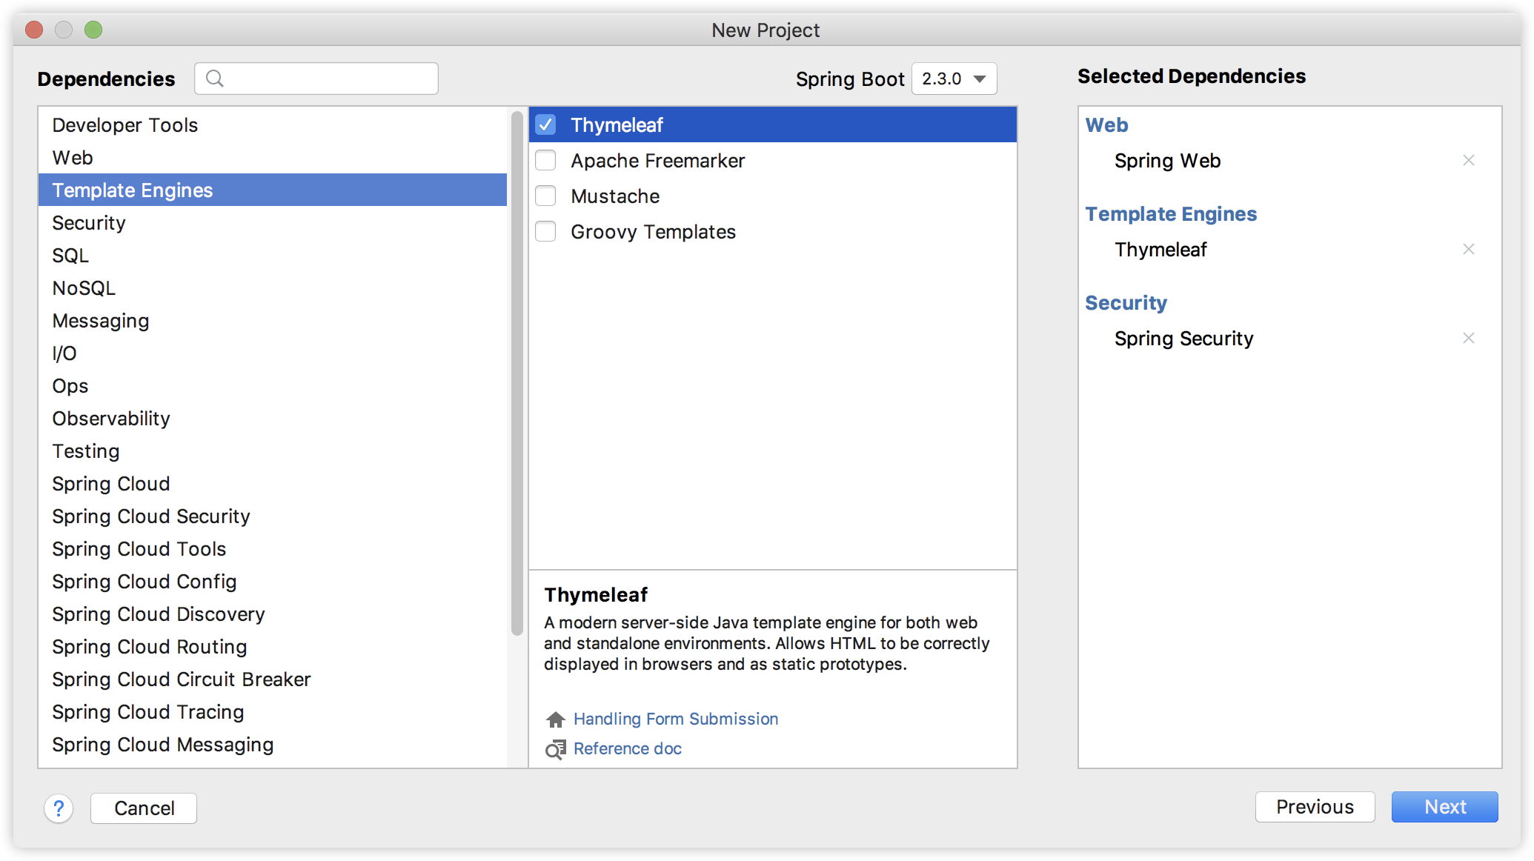
Task: Select the Security category
Action: point(88,222)
